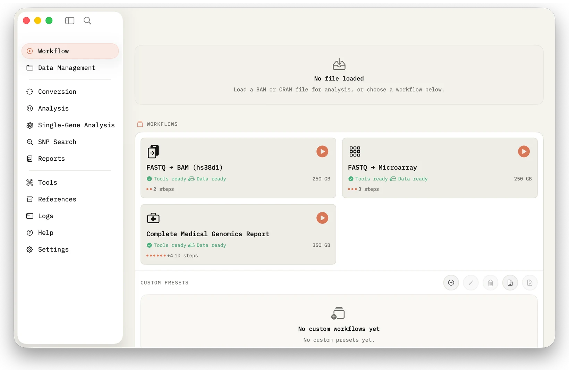
Task: Click 'Data ready' text on Medical Genomics Report card
Action: click(x=211, y=245)
